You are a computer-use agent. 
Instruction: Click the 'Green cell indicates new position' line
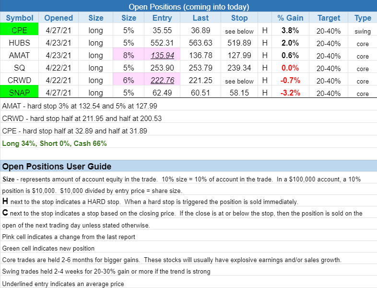point(48,248)
